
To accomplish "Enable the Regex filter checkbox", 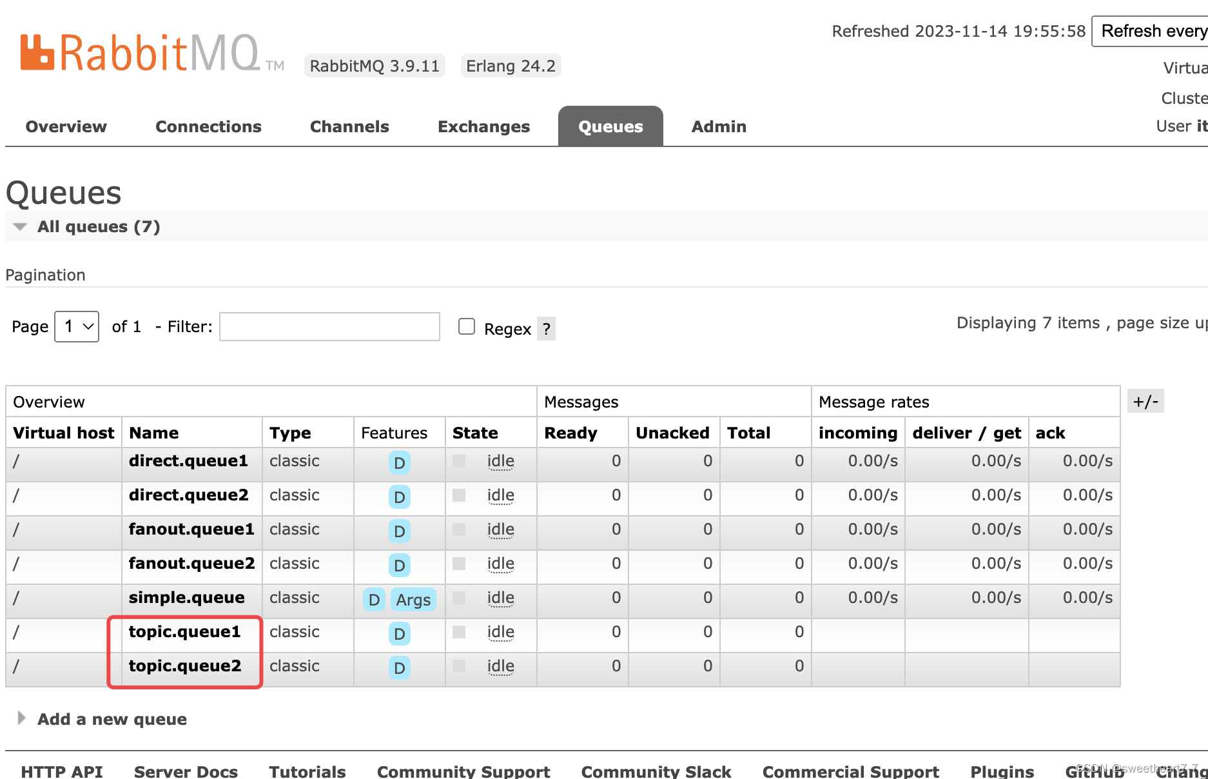I will click(467, 326).
